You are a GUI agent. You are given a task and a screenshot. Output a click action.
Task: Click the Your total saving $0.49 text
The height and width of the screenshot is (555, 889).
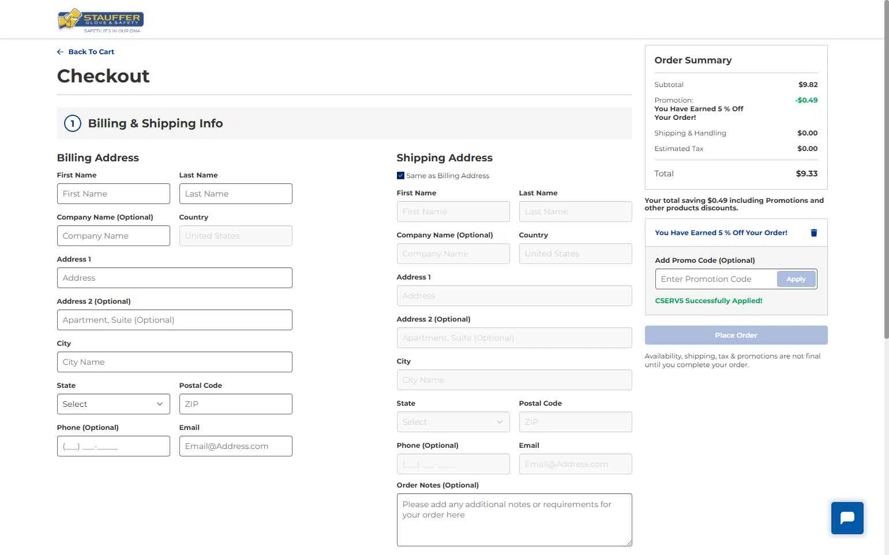734,204
